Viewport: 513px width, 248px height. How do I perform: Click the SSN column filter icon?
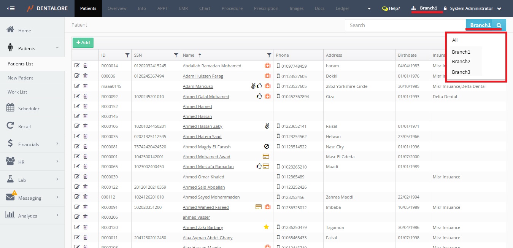tap(176, 55)
